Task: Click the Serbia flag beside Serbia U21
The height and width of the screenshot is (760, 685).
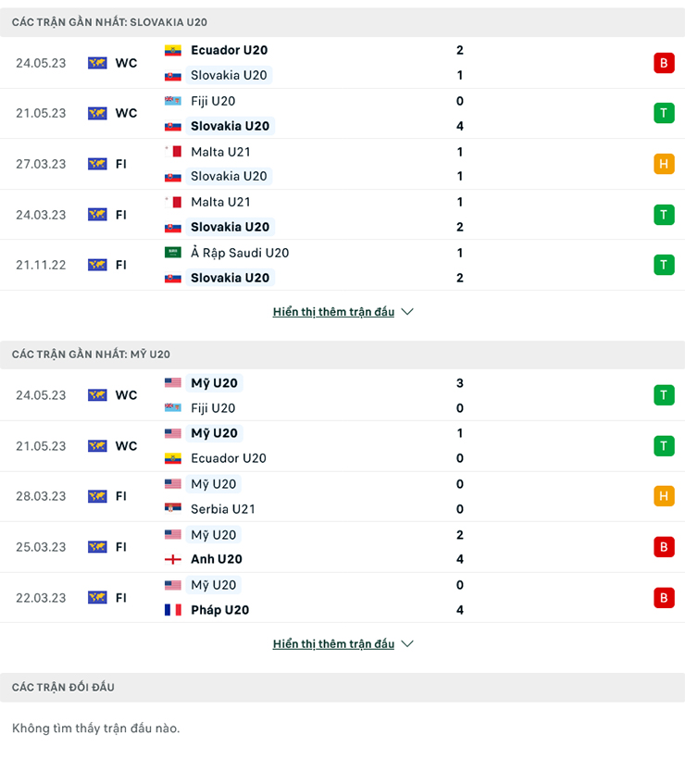Action: (x=172, y=508)
